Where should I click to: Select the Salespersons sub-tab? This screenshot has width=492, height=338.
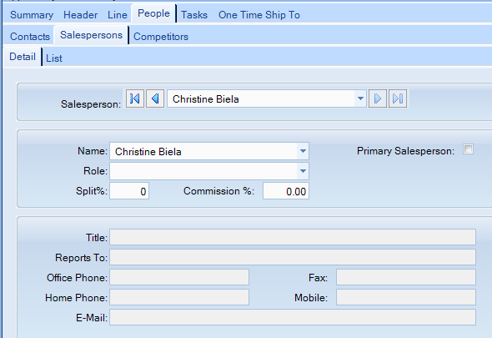(91, 35)
